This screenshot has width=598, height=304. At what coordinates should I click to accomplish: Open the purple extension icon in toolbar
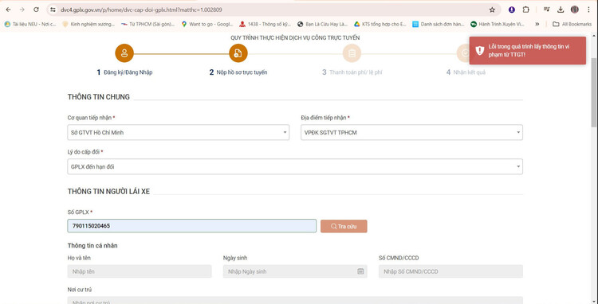(x=512, y=10)
